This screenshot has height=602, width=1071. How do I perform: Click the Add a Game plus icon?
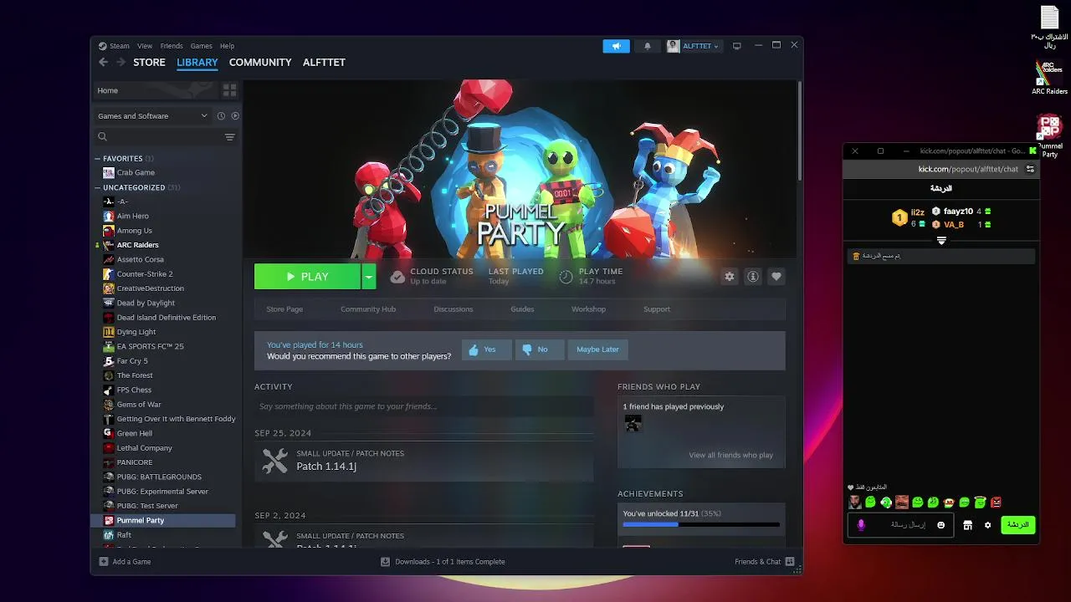tap(104, 562)
